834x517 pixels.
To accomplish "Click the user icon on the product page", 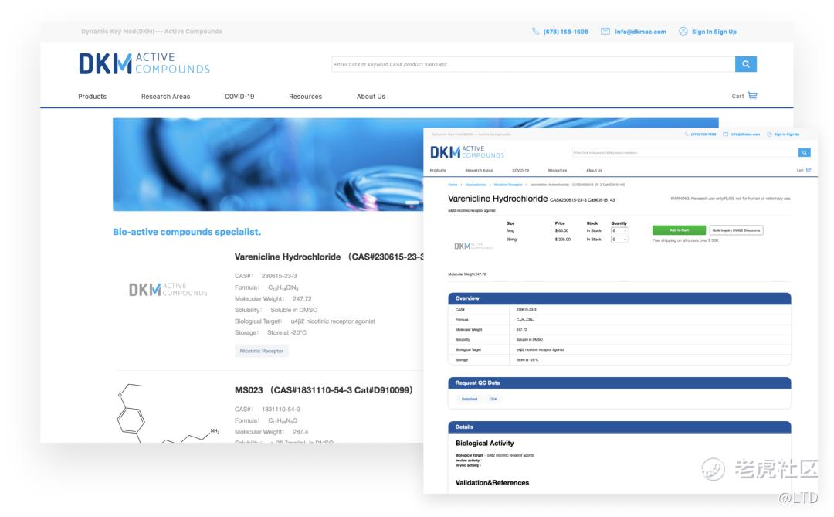I will coord(769,134).
